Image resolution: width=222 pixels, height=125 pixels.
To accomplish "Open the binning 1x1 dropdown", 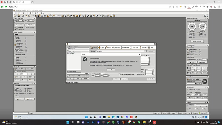I will [20, 21].
